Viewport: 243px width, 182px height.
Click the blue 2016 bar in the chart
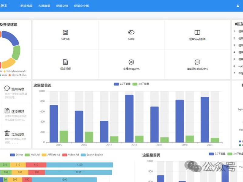click(79, 126)
